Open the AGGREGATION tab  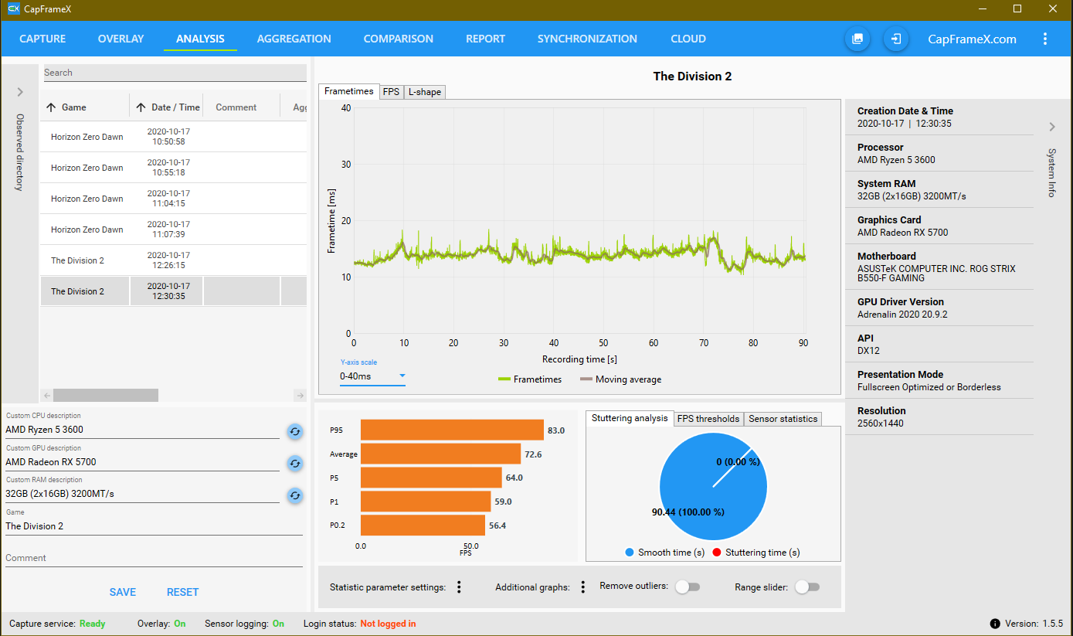(294, 39)
